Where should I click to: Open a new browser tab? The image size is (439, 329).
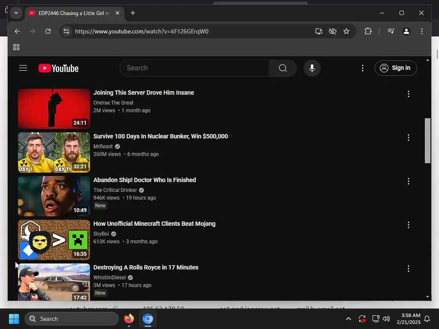point(133,13)
